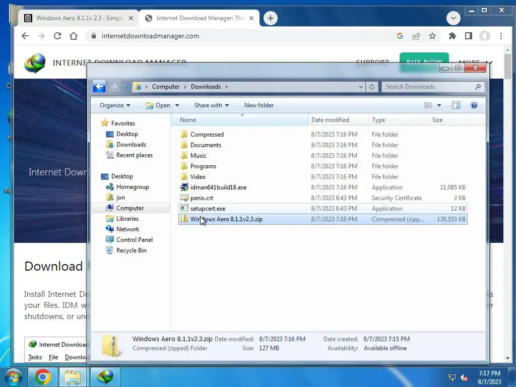Open Tasks menu in IDM screenshot

35,357
